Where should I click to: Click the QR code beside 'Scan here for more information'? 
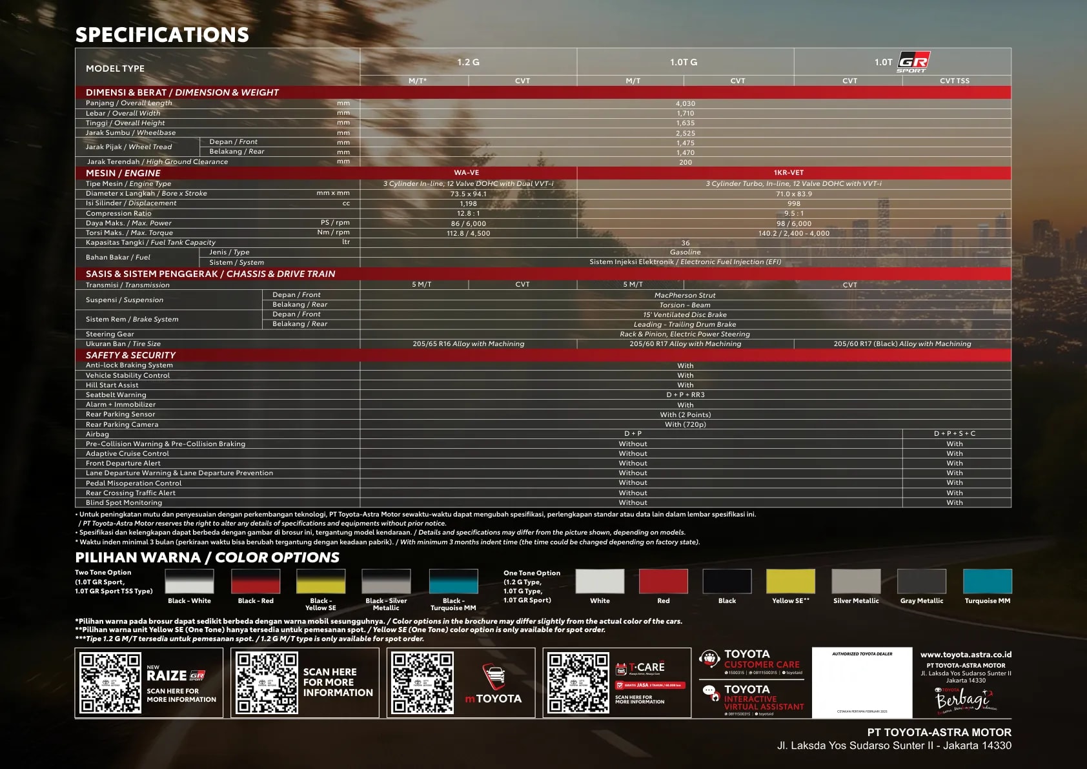coord(267,682)
